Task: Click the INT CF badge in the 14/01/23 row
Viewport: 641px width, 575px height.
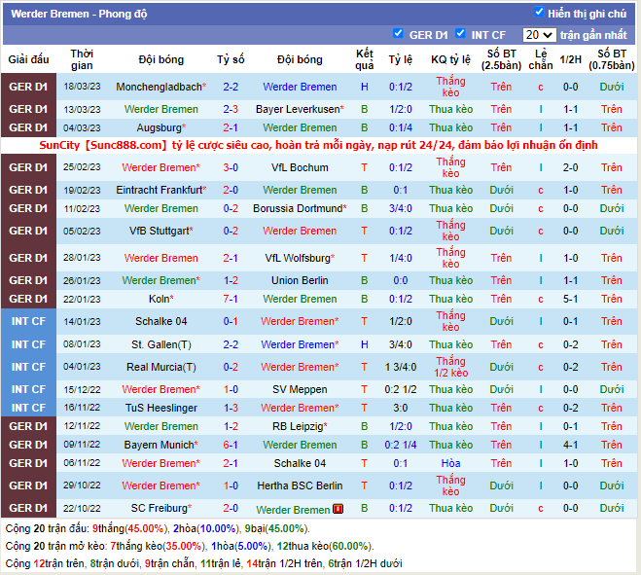Action: click(x=28, y=321)
